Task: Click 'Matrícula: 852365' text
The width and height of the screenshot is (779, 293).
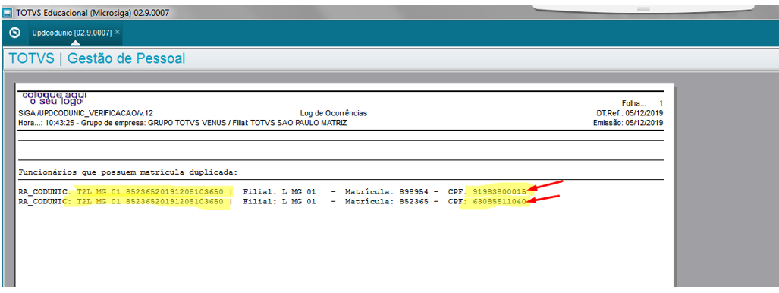Action: click(x=387, y=201)
